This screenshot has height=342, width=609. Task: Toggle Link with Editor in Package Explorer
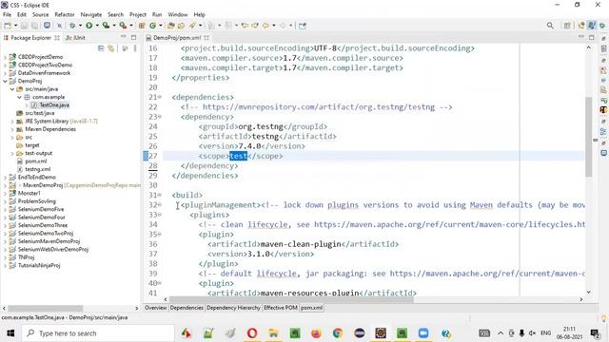(x=111, y=48)
